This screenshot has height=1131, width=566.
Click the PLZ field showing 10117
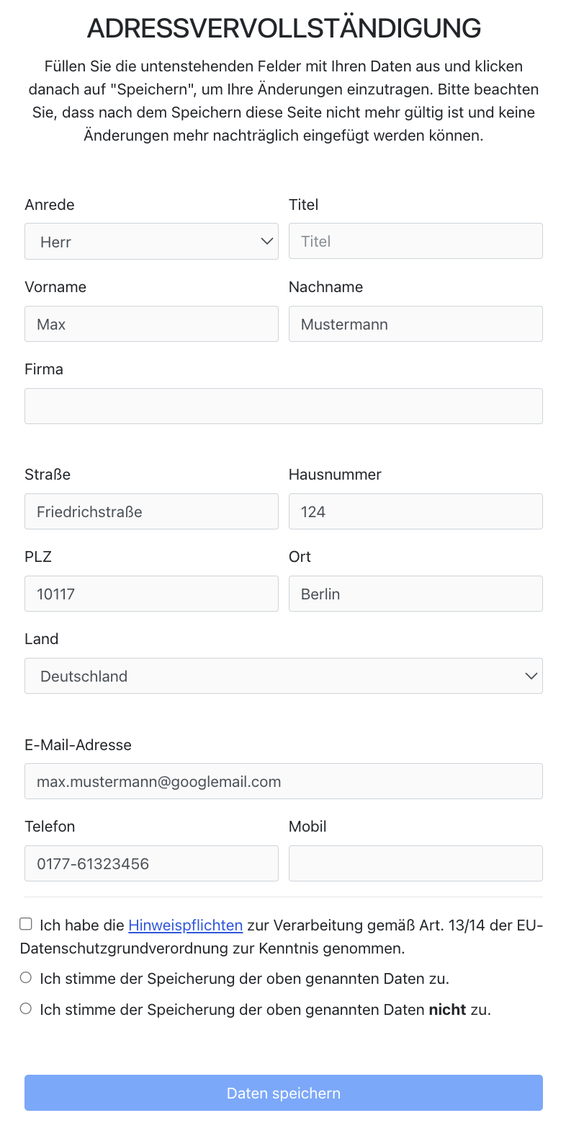(151, 594)
